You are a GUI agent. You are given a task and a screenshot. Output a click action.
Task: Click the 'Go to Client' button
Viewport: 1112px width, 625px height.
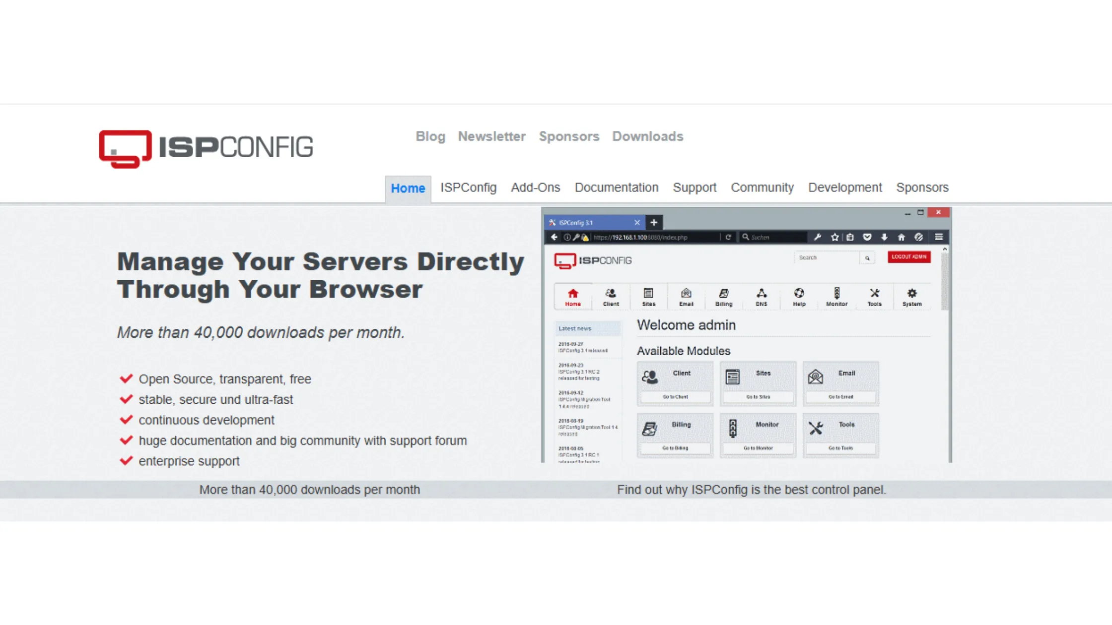tap(675, 397)
